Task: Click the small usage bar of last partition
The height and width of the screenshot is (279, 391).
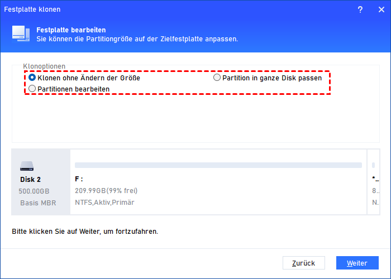Action: tap(373, 165)
